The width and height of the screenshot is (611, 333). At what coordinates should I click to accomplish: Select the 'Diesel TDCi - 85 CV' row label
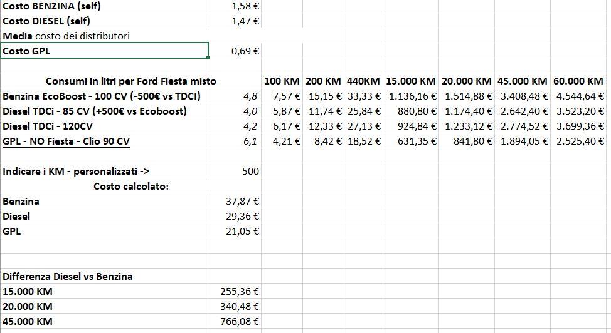click(x=104, y=111)
